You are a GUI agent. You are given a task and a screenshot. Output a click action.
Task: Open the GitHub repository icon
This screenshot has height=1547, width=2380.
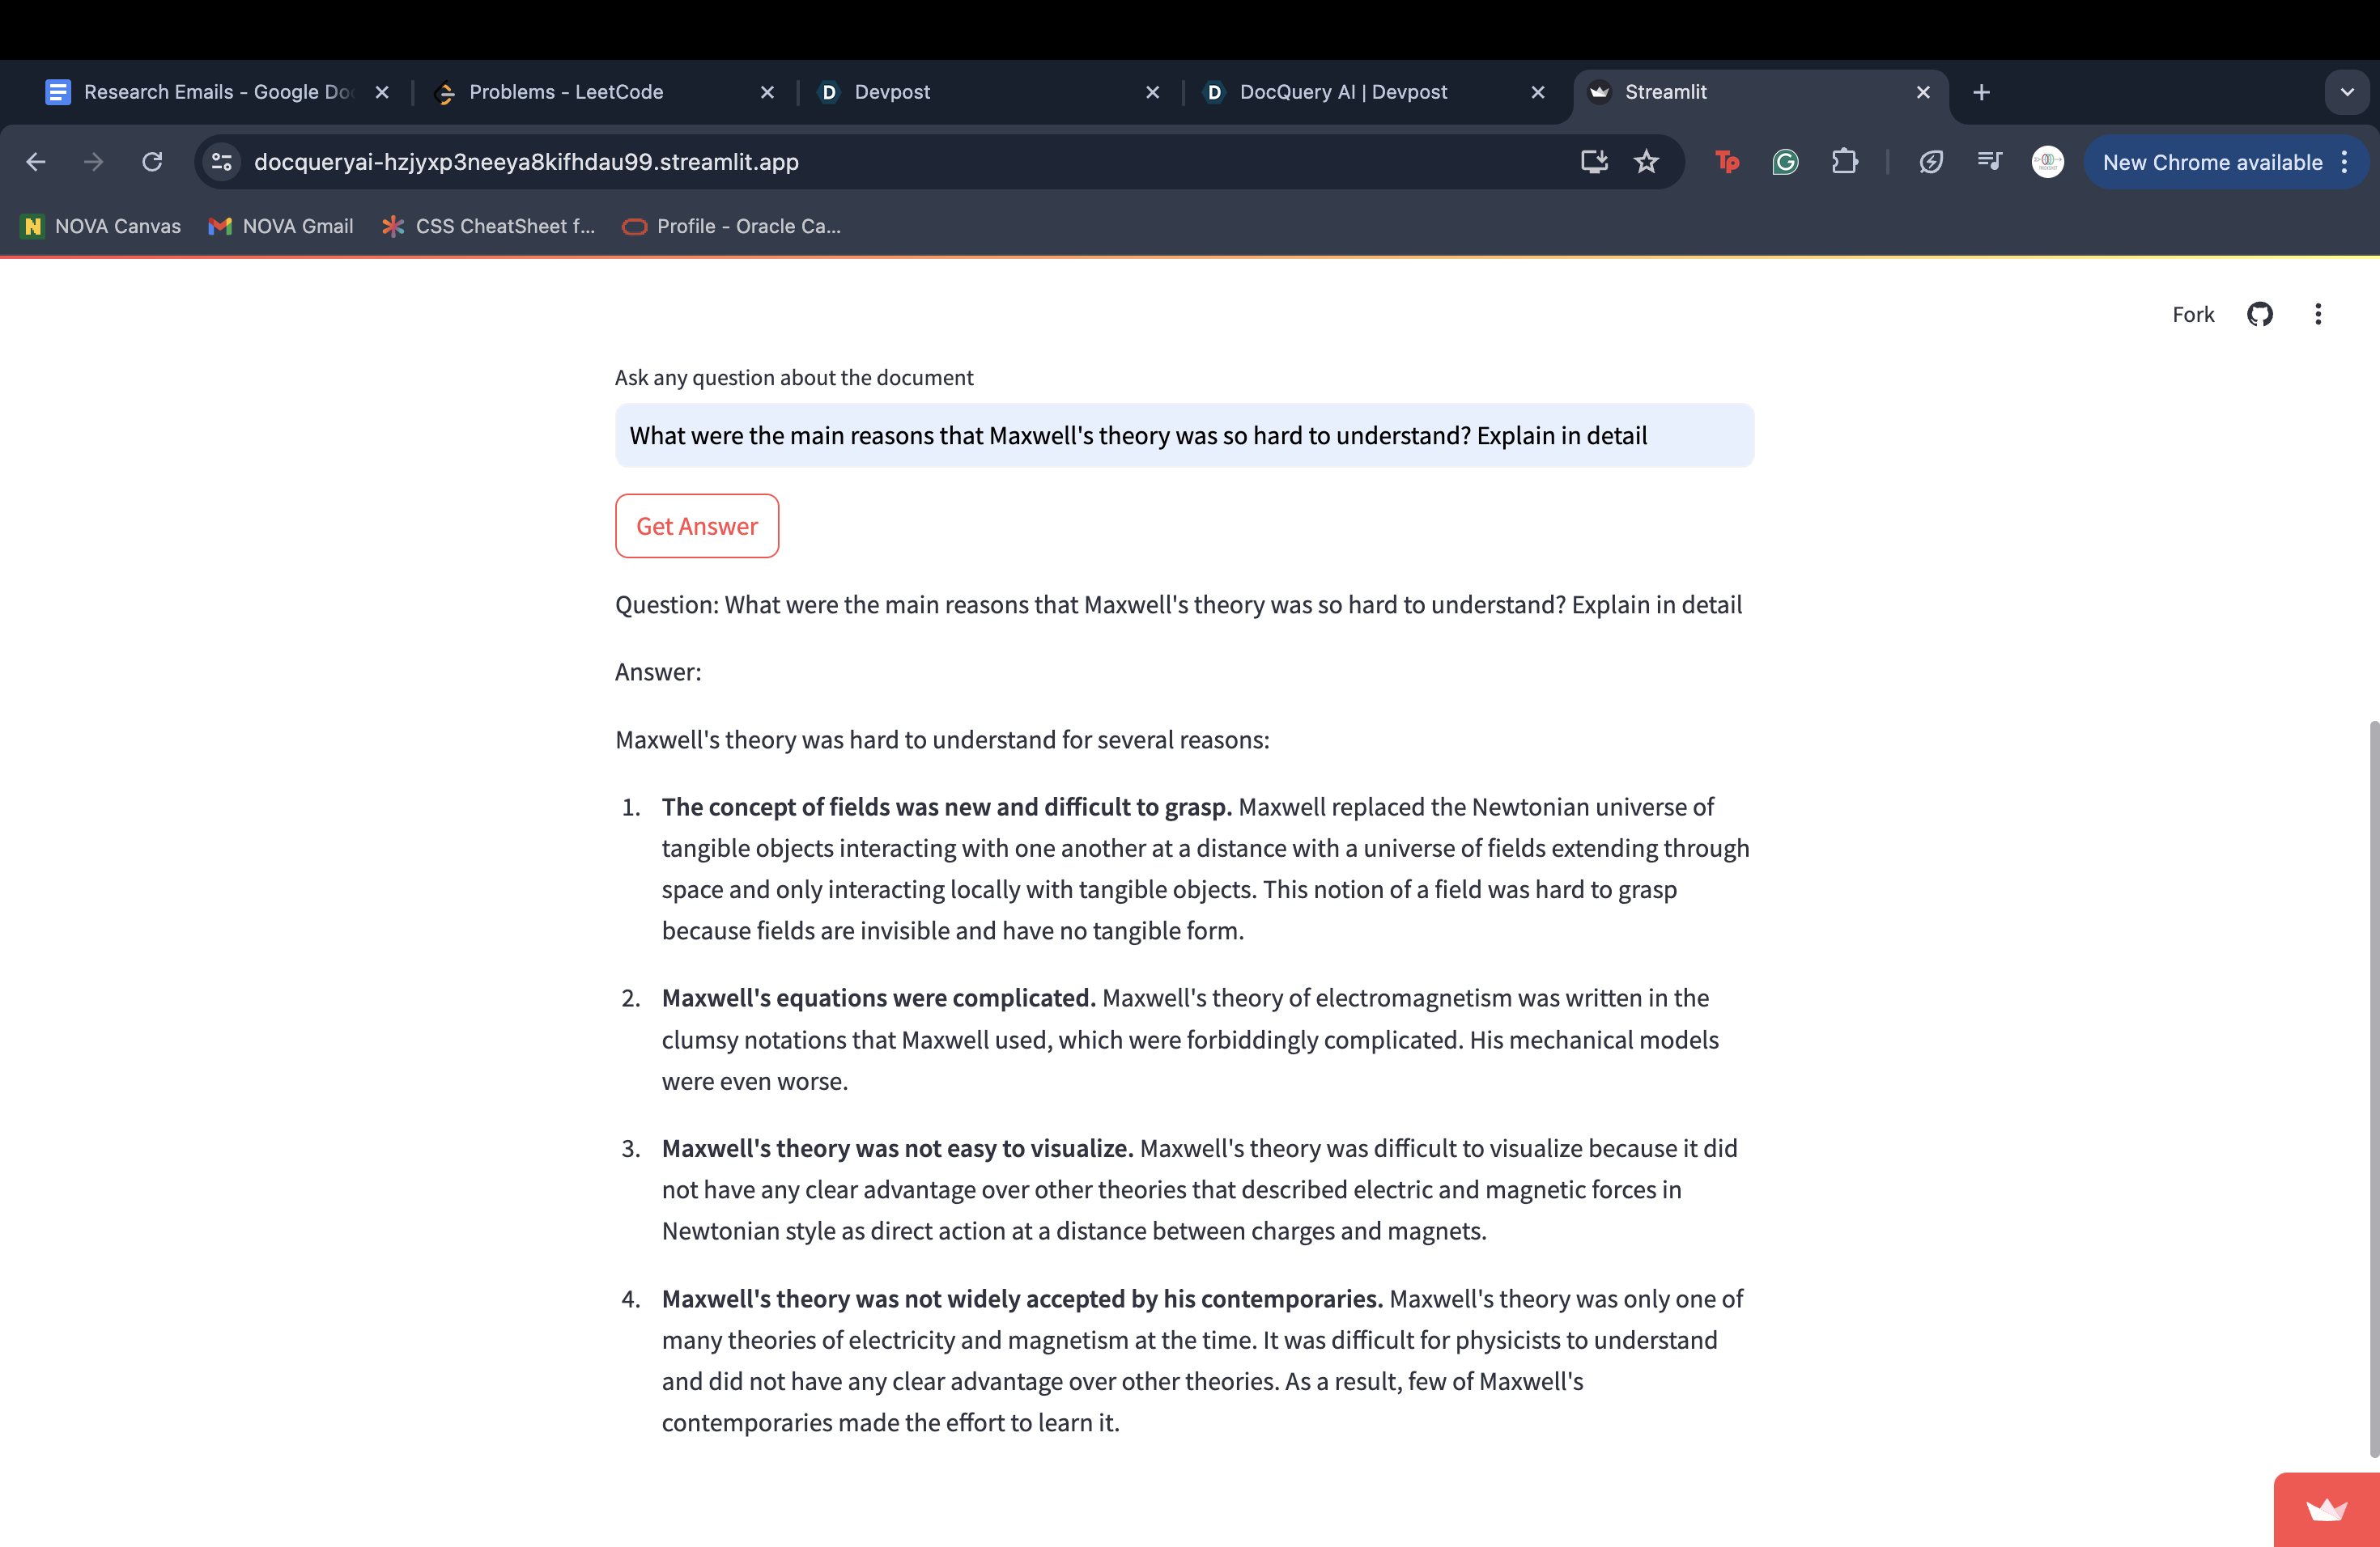[2259, 315]
